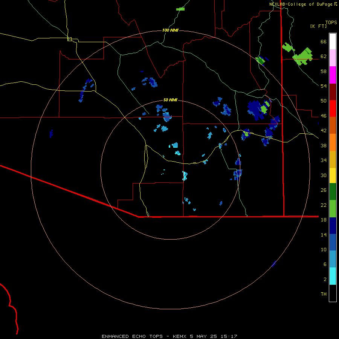Select the white swatch in the legend
This screenshot has height=339, width=339.
[x=333, y=41]
